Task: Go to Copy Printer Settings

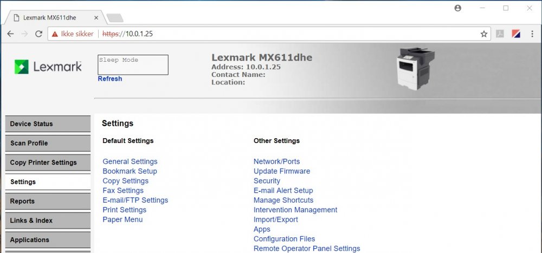Action: [x=47, y=163]
